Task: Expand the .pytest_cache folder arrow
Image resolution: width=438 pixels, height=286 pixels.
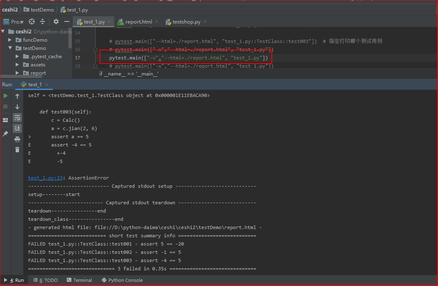Action: click(17, 57)
